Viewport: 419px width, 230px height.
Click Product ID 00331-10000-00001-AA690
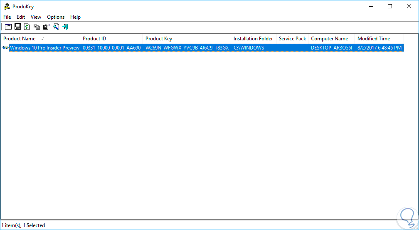[112, 47]
